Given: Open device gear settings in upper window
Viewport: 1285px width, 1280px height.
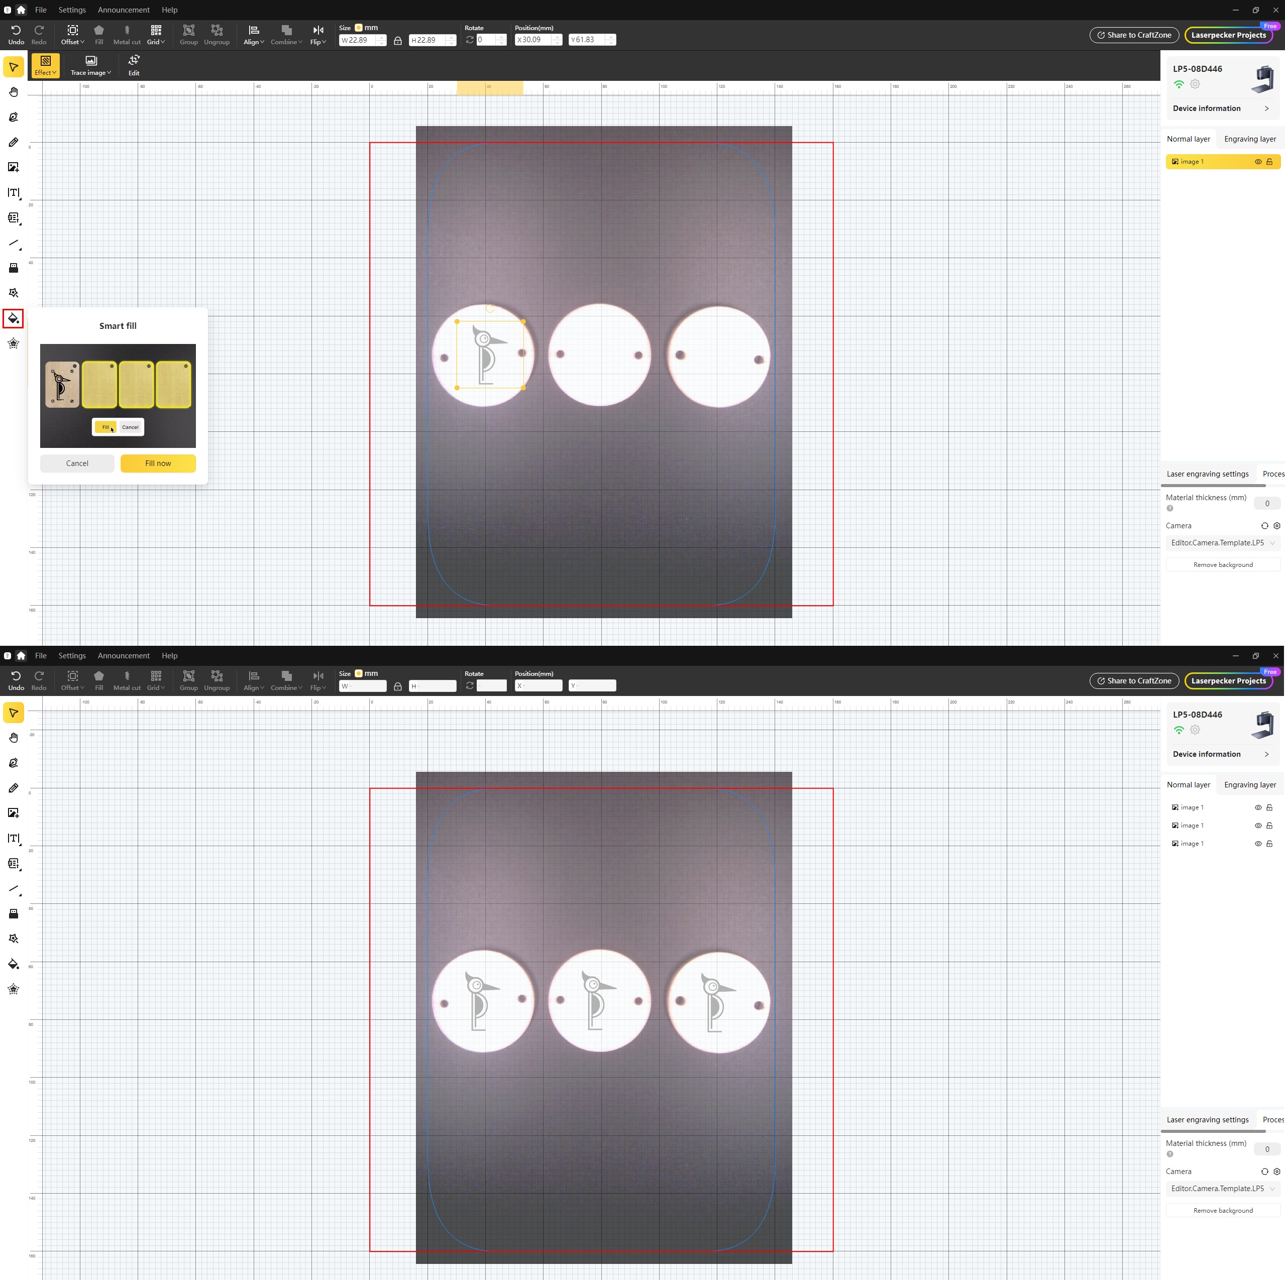Looking at the screenshot, I should click(x=1195, y=84).
